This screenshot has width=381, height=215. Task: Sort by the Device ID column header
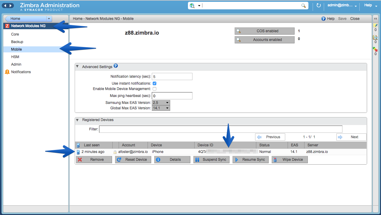click(225, 145)
